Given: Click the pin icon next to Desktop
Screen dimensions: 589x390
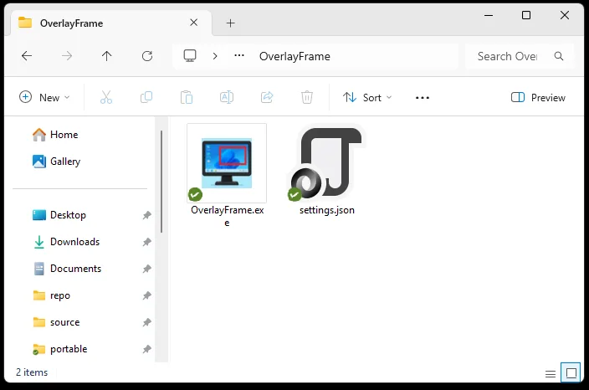Looking at the screenshot, I should click(x=147, y=215).
